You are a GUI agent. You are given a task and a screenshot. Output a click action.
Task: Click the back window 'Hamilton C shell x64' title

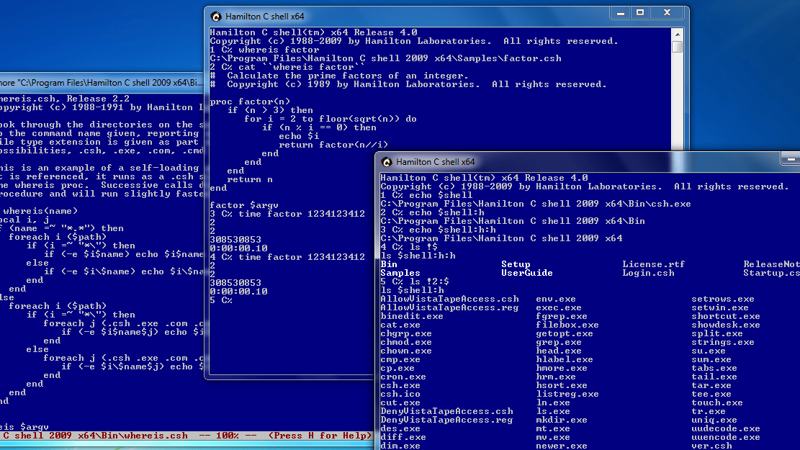265,17
